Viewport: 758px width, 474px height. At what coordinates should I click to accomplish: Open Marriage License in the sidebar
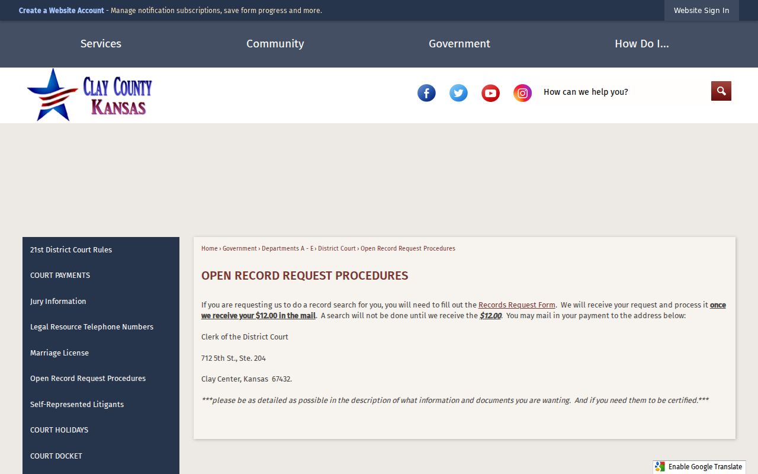[x=101, y=353]
